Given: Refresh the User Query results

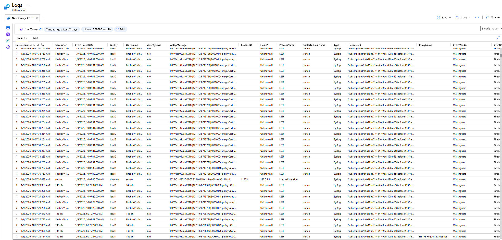Looking at the screenshot, I should (41, 29).
